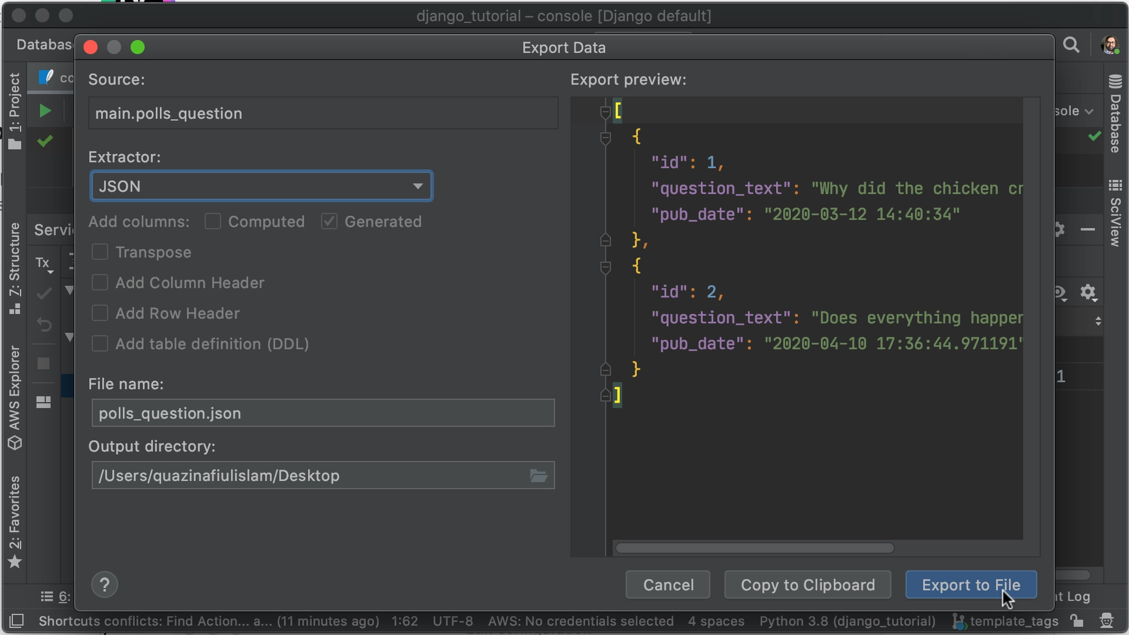
Task: Expand the second JSON object tree node
Action: click(606, 266)
